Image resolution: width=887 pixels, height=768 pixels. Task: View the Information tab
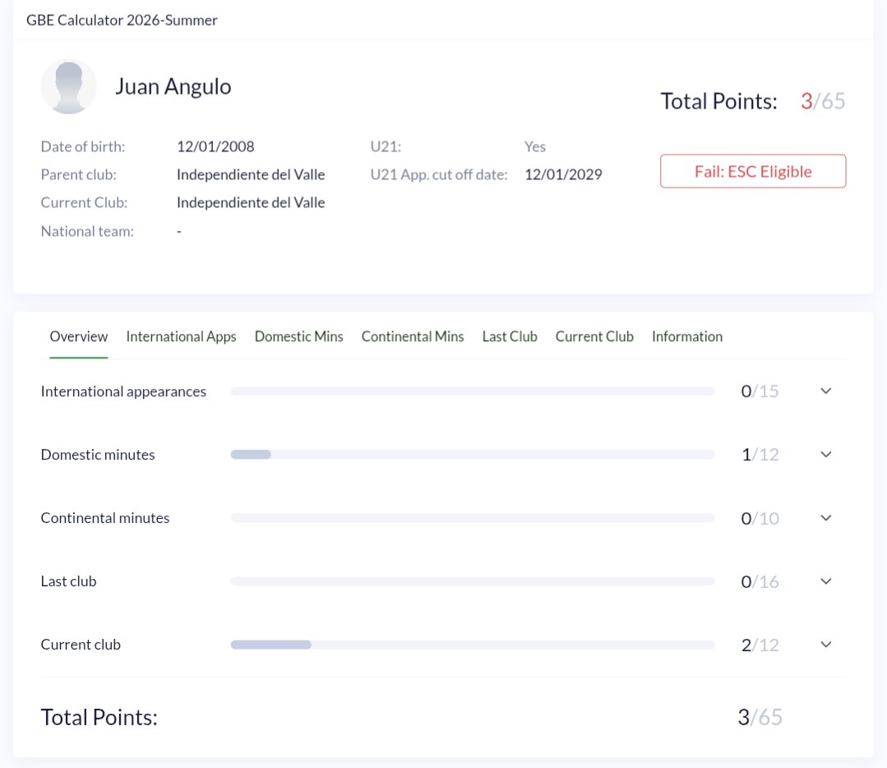click(x=686, y=337)
